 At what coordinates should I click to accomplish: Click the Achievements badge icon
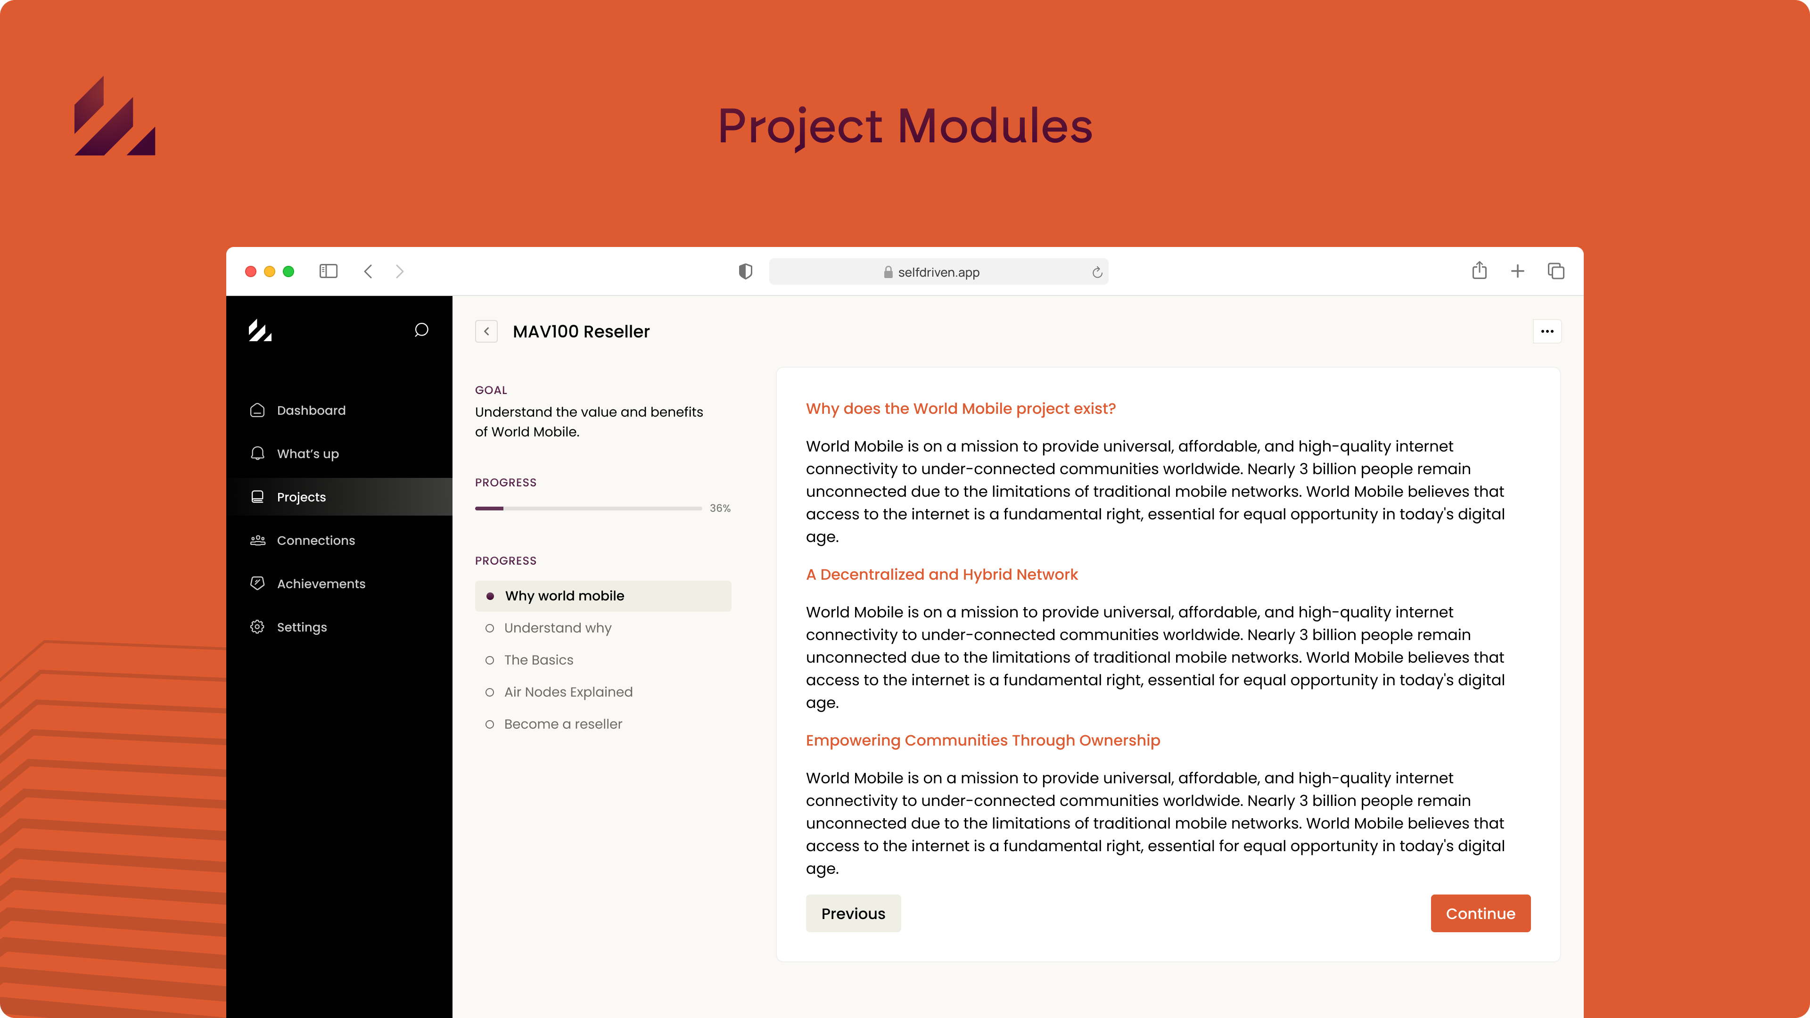257,583
